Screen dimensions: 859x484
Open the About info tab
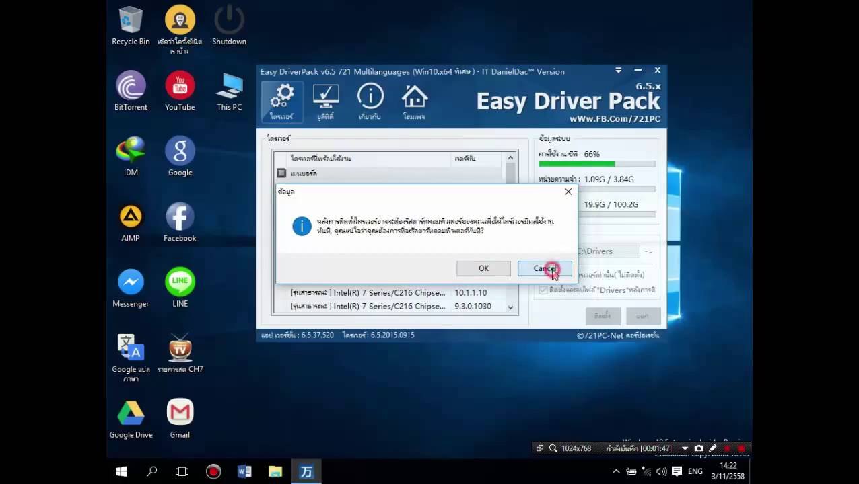pos(370,102)
